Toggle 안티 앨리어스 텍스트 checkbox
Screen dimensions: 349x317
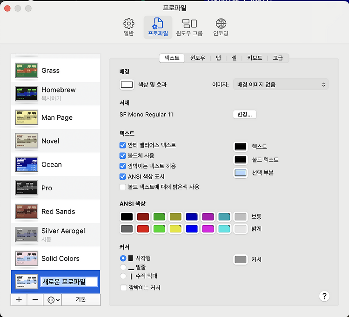[x=122, y=145]
